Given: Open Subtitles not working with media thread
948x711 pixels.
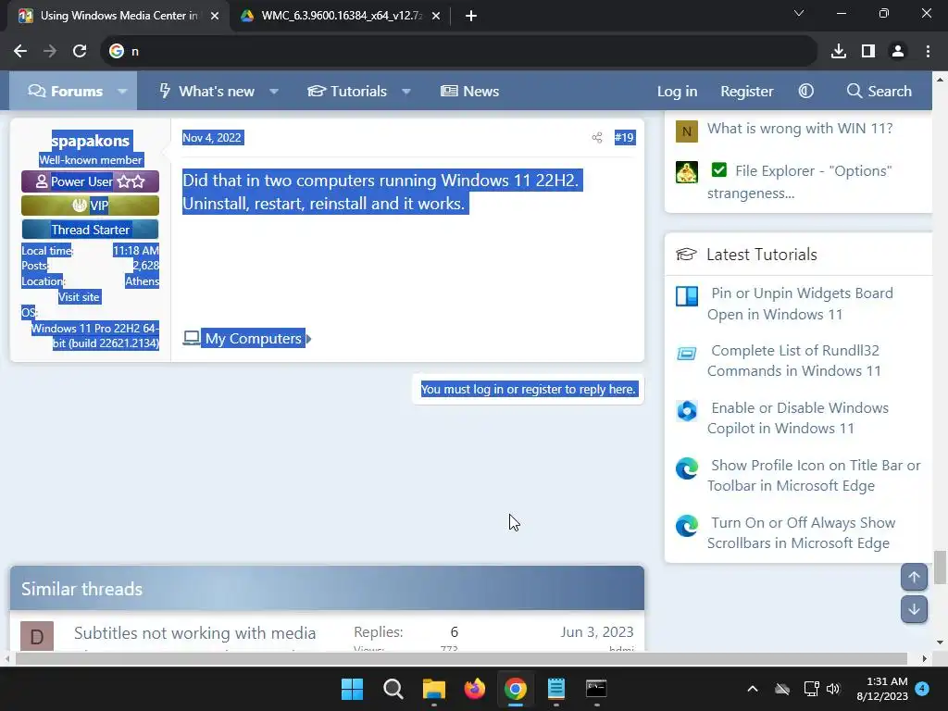Looking at the screenshot, I should pyautogui.click(x=194, y=633).
